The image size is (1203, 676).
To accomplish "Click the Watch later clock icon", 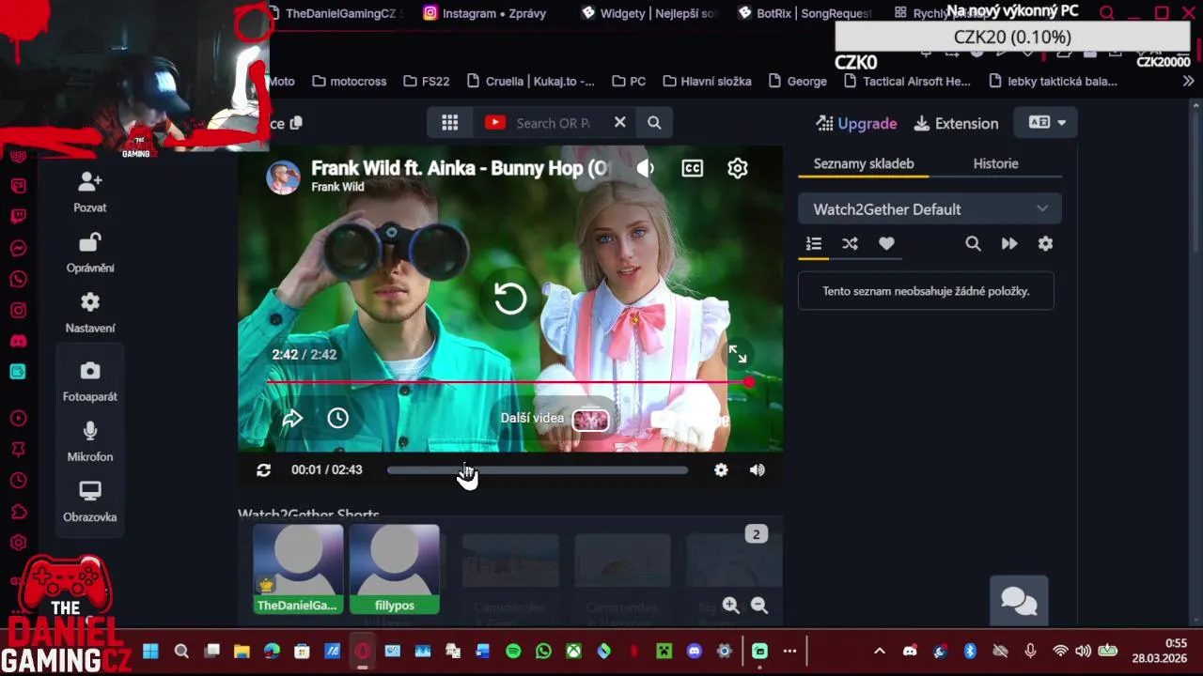I will tap(337, 419).
